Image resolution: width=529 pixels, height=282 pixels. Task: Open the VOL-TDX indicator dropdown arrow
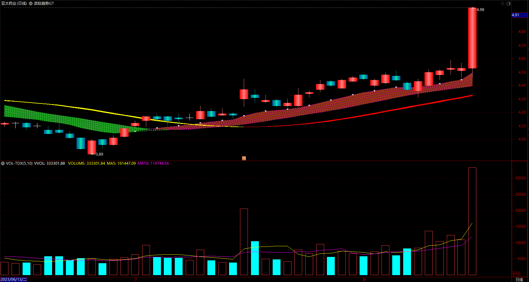[3, 163]
